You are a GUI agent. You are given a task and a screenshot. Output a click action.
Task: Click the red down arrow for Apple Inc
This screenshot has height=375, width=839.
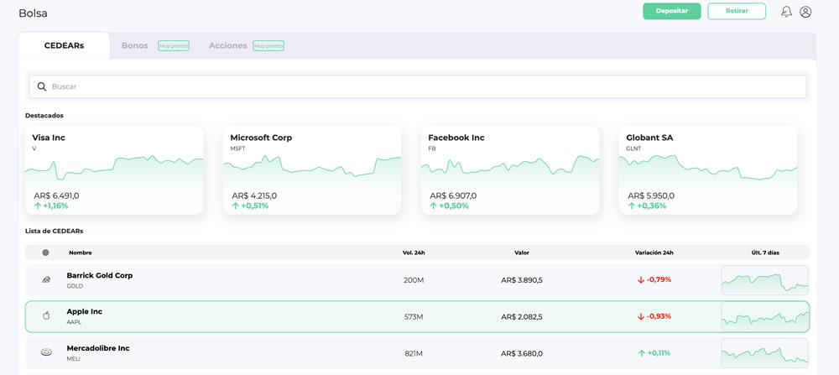coord(640,316)
